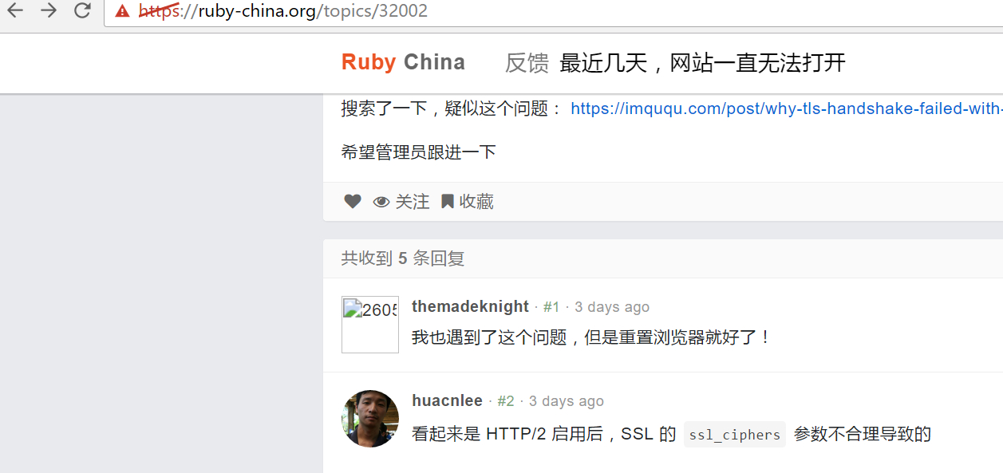Click the 共收到 5 条回复 header
The image size is (1003, 473).
403,258
